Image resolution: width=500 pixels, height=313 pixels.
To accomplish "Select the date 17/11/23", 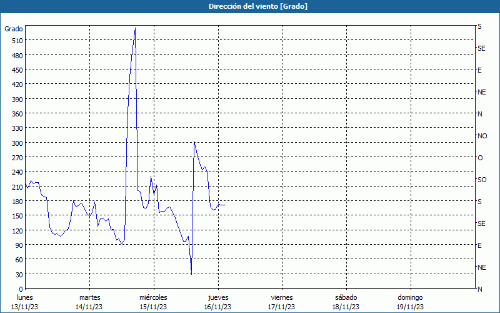I will (x=282, y=307).
